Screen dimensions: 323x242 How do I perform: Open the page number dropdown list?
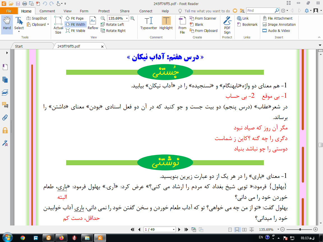point(174,229)
